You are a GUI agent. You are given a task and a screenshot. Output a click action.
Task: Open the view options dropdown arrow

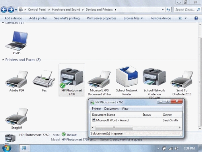tap(186, 18)
